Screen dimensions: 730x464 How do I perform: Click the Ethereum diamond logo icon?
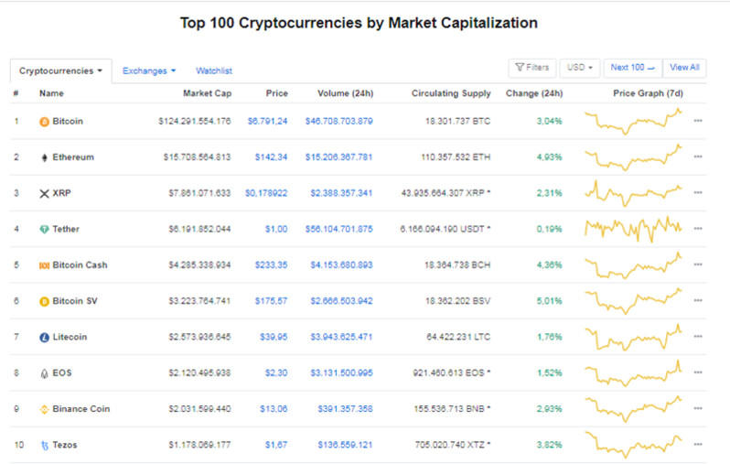44,157
